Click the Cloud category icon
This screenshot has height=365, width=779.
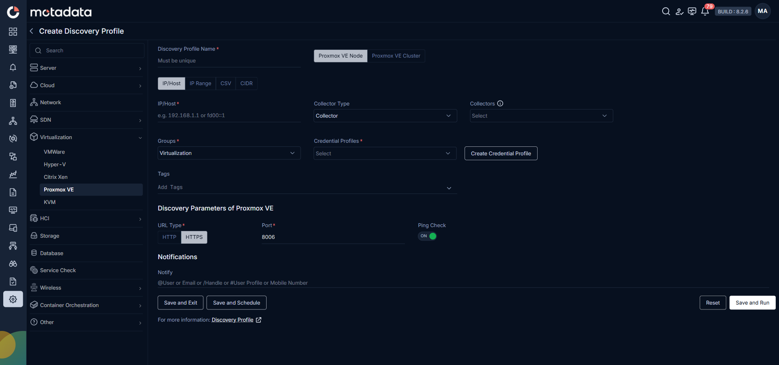coord(34,85)
